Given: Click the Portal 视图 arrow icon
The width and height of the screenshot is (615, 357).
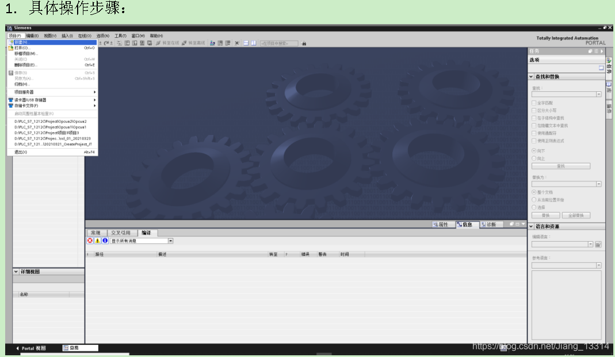Looking at the screenshot, I should coord(17,348).
